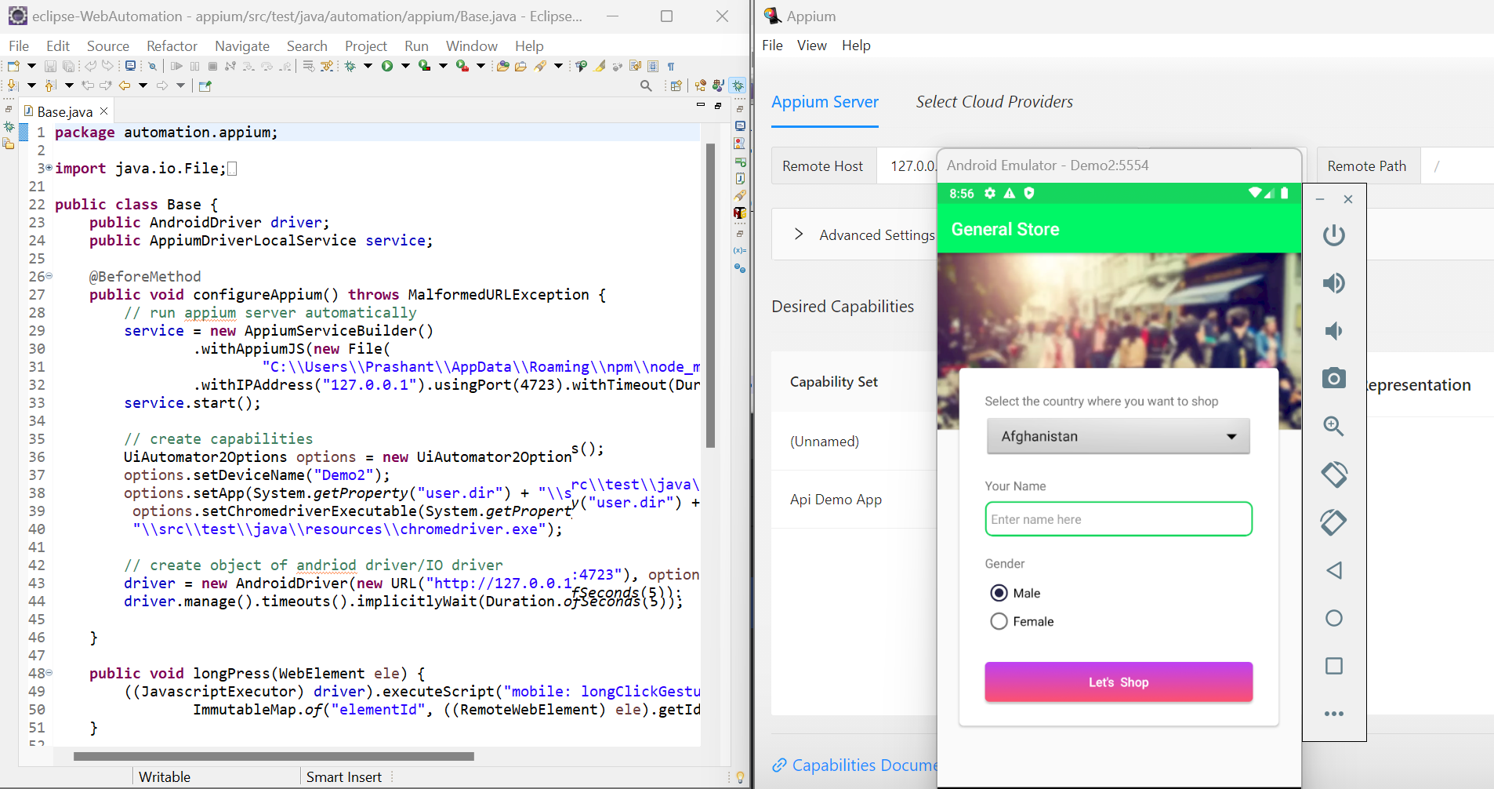Viewport: 1494px width, 789px height.
Task: Click the Next Annotation arrow icon
Action: (13, 85)
